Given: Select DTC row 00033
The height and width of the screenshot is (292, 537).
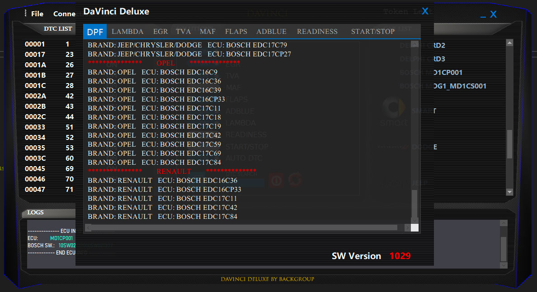Looking at the screenshot, I should pos(49,127).
